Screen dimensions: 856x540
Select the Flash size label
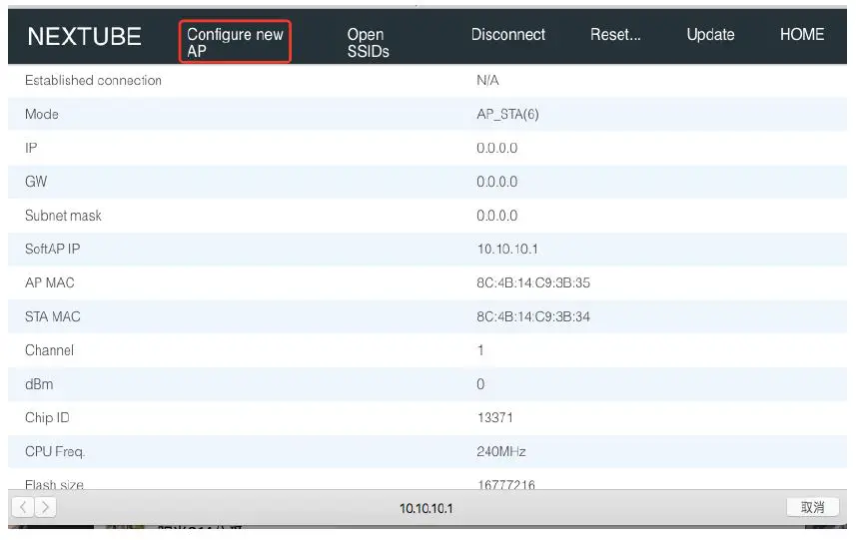[x=54, y=484]
